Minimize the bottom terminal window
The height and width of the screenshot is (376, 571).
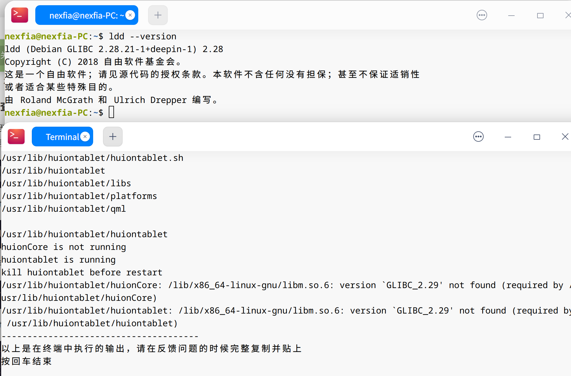pos(508,137)
